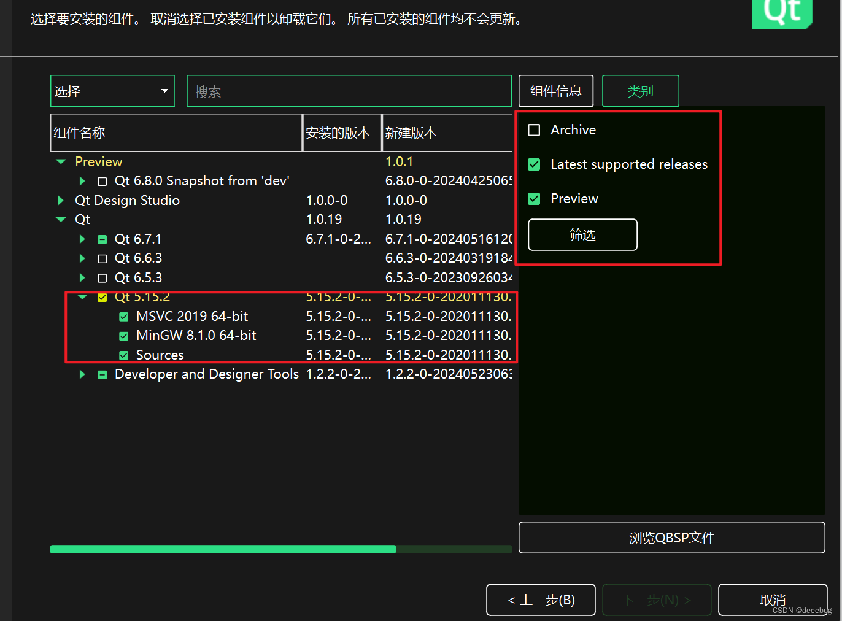Toggle Developer and Designer Tools checkbox
842x621 pixels.
(x=102, y=375)
